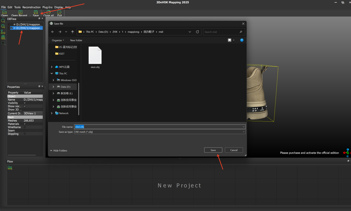Check the first unchecked DBTree item checkbox
Image resolution: width=351 pixels, height=211 pixels.
(12, 24)
